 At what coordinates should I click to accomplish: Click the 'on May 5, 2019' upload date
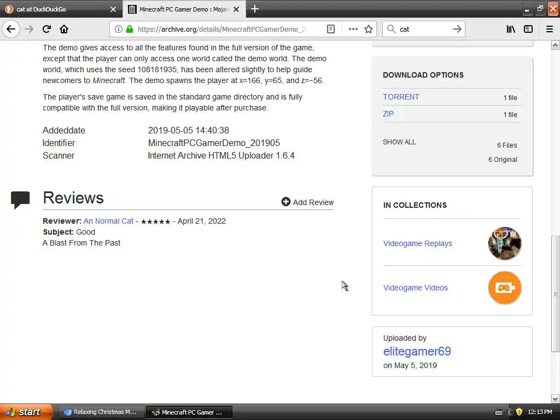410,365
